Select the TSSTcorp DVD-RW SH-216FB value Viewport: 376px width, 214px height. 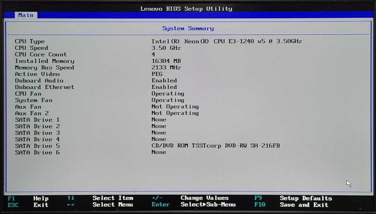pyautogui.click(x=216, y=146)
